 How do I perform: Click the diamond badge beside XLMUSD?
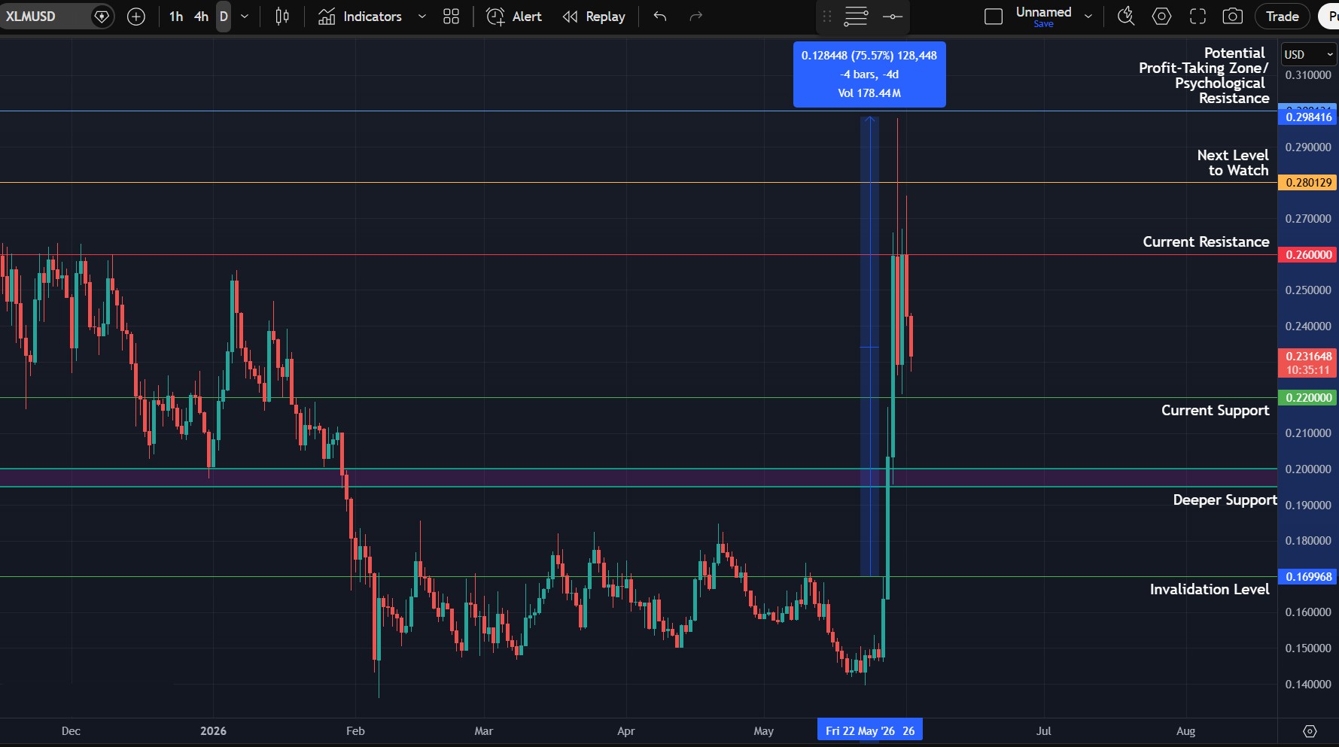pos(101,17)
